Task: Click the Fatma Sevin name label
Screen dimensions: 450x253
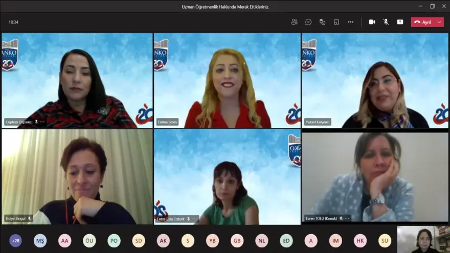Action: (x=167, y=122)
